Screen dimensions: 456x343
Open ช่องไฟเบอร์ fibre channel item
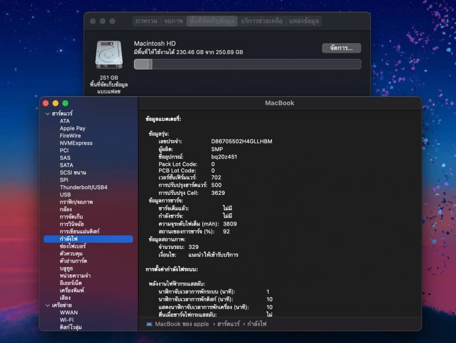tap(73, 246)
